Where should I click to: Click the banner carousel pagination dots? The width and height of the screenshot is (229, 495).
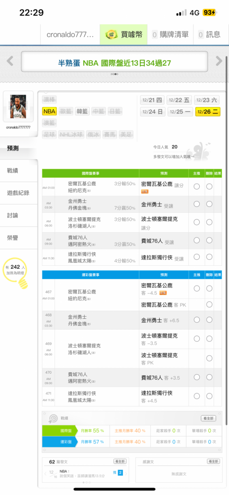114,74
